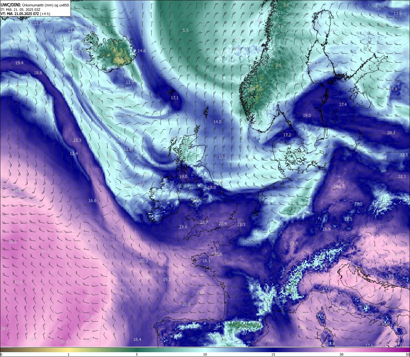This screenshot has height=357, width=410.
Task: Click the 16.6 value on the map
Action: tap(92, 201)
